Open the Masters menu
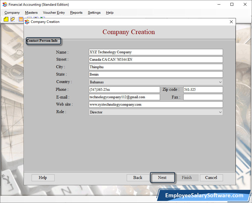Image resolution: width=252 pixels, height=203 pixels. pos(31,13)
